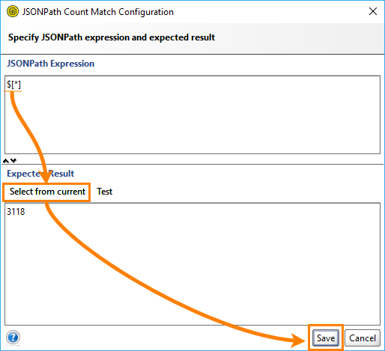Screen dimensions: 385x351
Task: Click Select from current button
Action: (47, 192)
